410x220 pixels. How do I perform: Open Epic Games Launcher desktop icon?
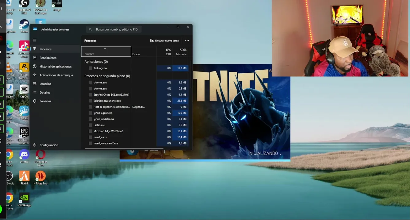pos(24,136)
